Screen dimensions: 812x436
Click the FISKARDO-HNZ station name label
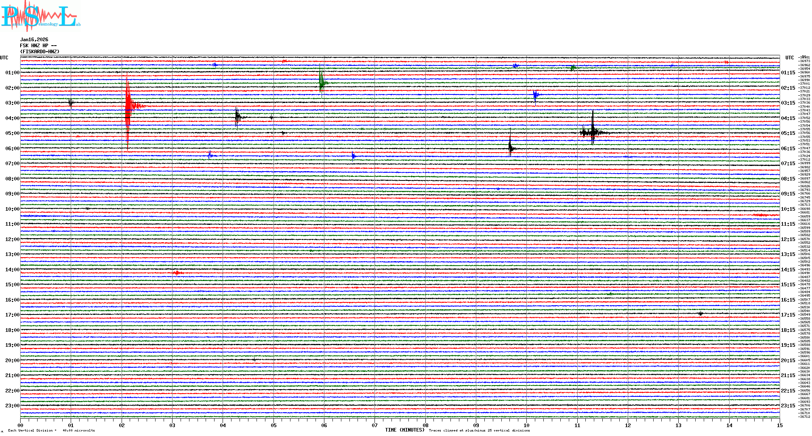point(40,52)
